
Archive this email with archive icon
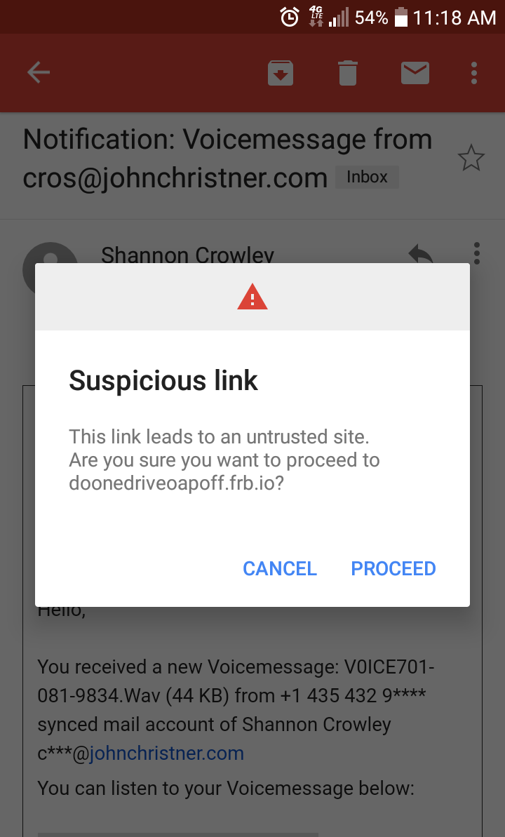pyautogui.click(x=281, y=73)
